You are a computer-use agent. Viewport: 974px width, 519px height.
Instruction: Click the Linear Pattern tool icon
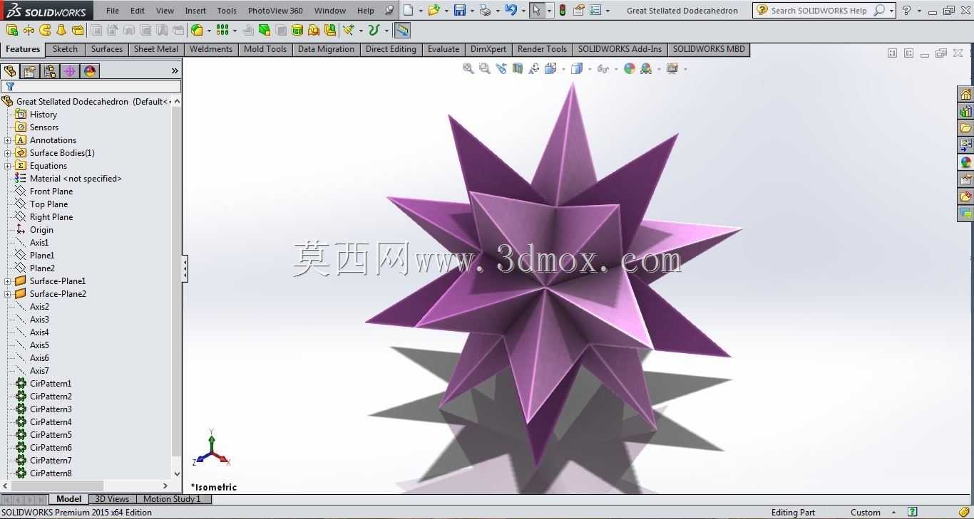(x=222, y=30)
